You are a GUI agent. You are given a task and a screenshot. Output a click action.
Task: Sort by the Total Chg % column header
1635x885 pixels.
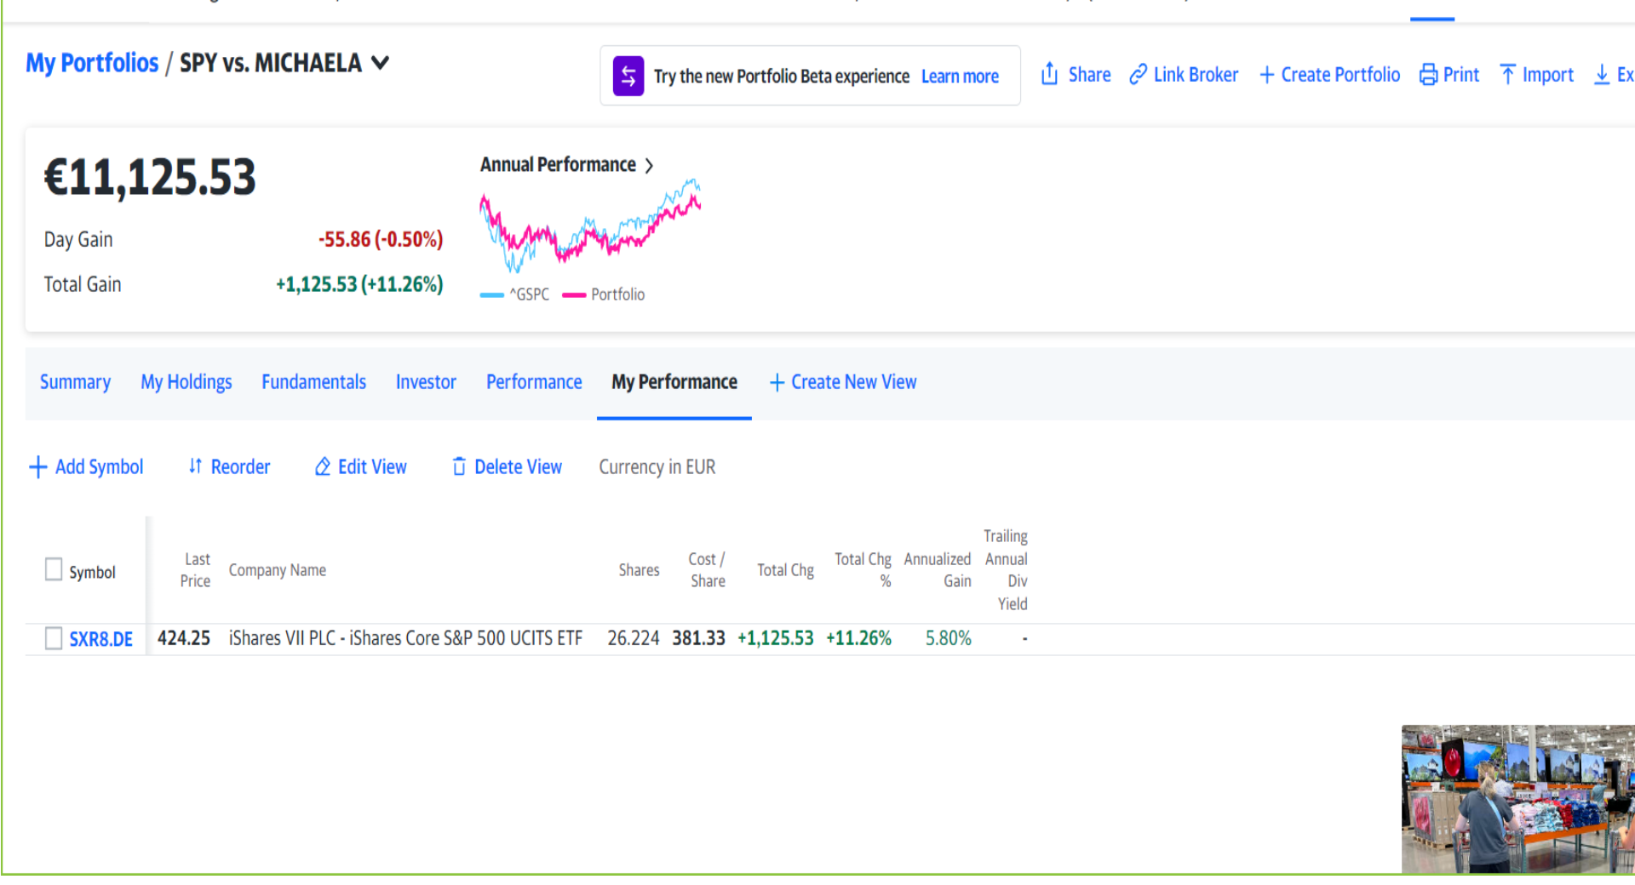pyautogui.click(x=863, y=570)
